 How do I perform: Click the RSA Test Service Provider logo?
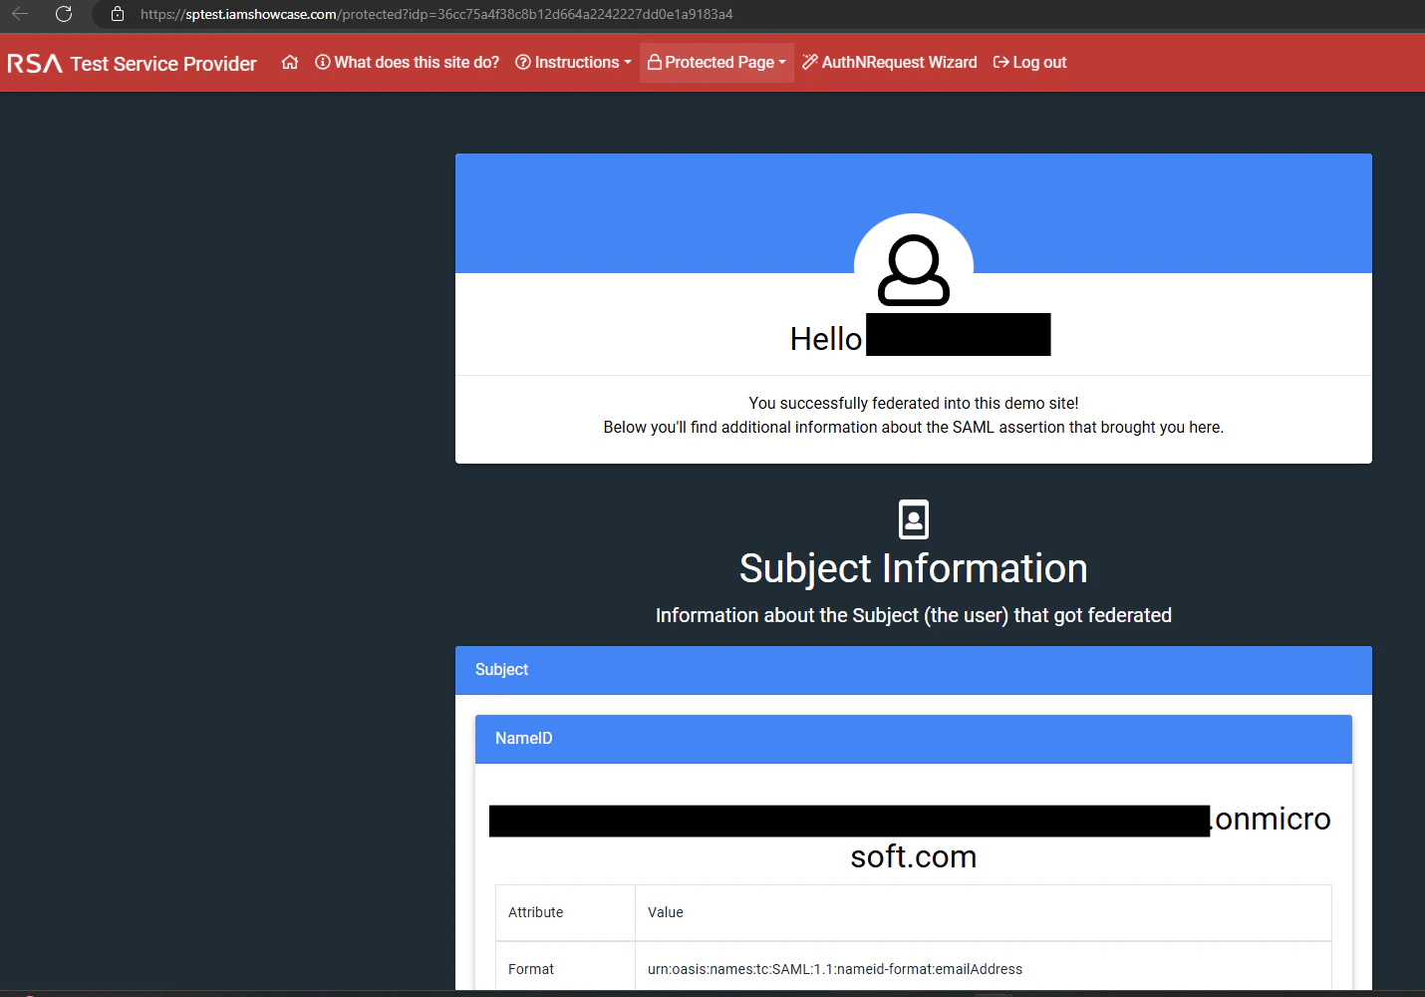(x=132, y=63)
